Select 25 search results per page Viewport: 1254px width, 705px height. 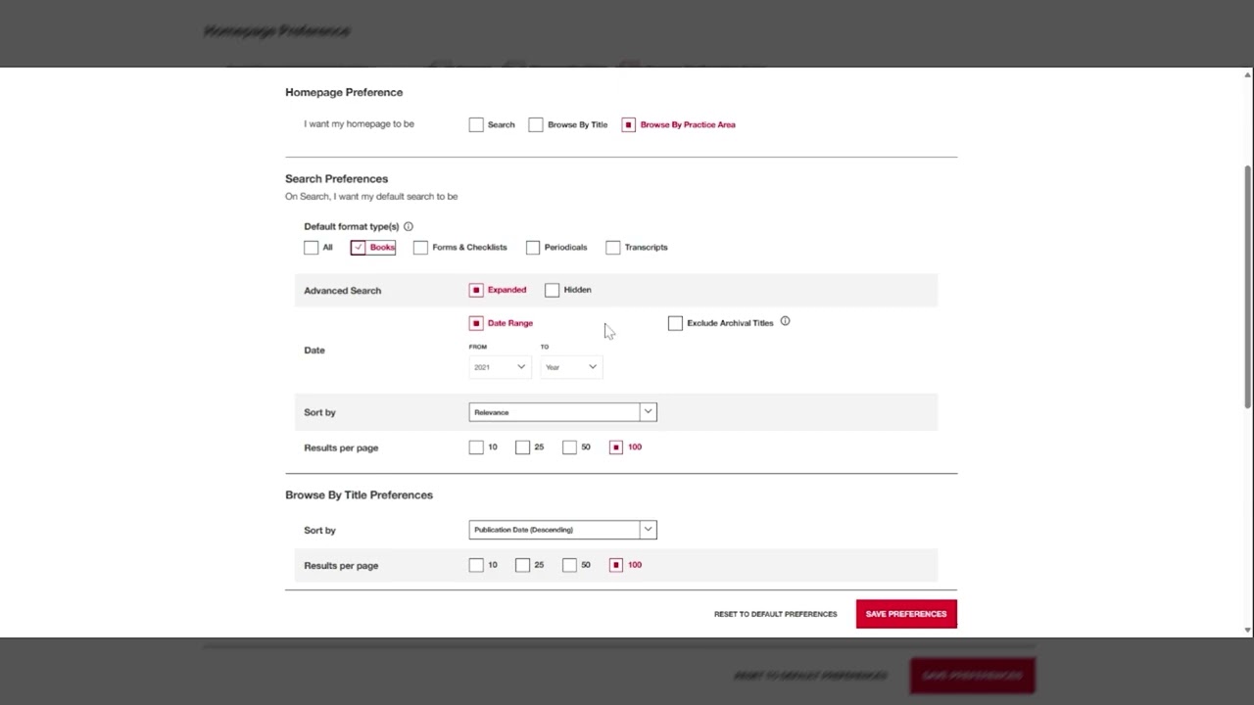coord(523,447)
